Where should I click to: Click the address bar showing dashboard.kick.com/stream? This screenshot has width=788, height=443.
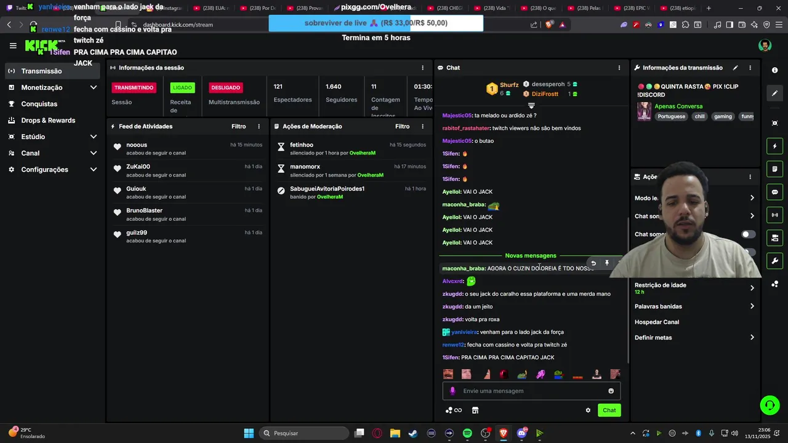[x=178, y=25]
